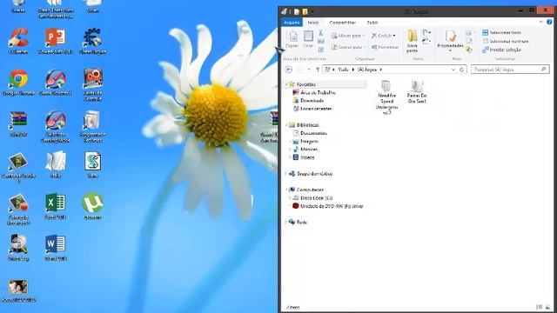Click the refresh icon in the address bar
Viewport: 557px width, 313px height.
461,70
